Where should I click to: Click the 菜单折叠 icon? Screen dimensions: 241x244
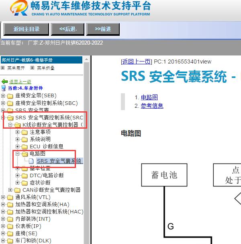coord(32,68)
